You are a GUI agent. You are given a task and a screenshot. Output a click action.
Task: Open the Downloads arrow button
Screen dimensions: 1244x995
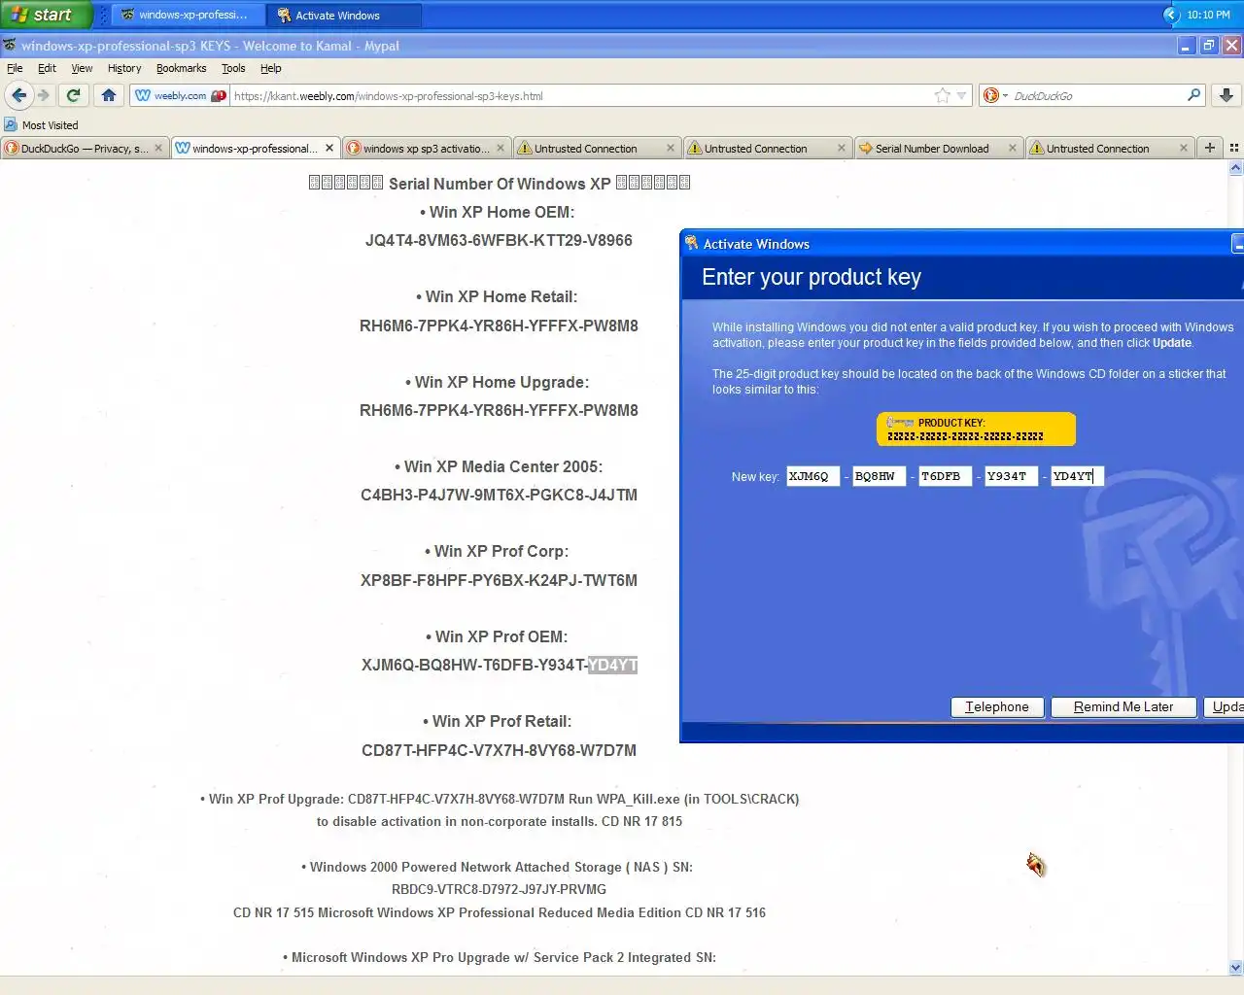(x=1227, y=95)
